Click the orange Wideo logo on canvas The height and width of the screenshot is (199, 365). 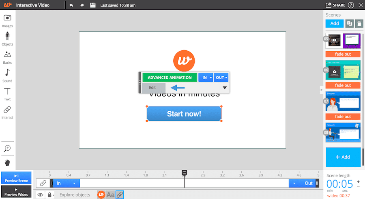[184, 61]
